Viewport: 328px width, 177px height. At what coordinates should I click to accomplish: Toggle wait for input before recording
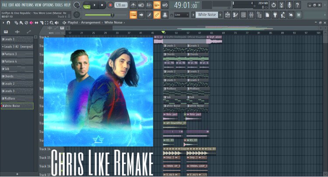141,5
